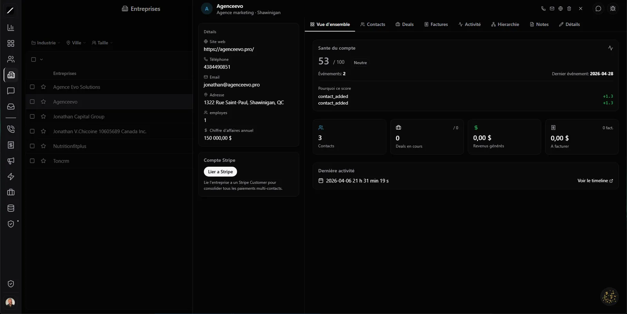Check the Agenceevo row checkbox
Image resolution: width=627 pixels, height=314 pixels.
click(x=32, y=102)
